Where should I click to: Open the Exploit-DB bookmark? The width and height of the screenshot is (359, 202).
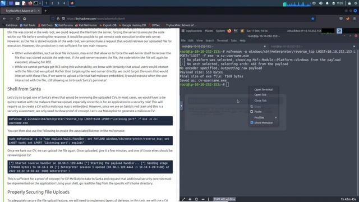[108, 25]
